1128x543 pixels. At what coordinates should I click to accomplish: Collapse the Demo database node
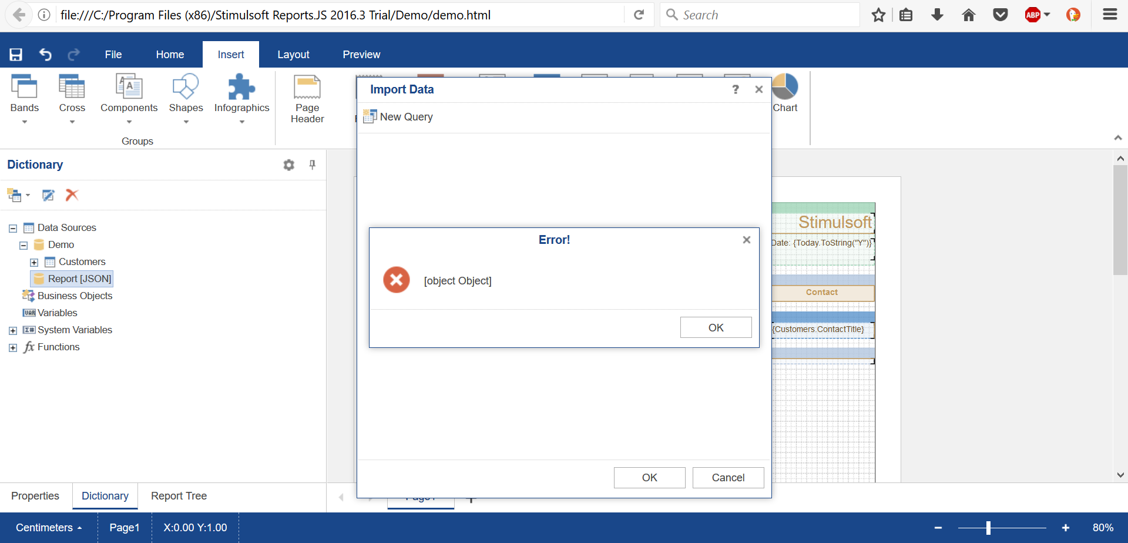click(x=23, y=245)
